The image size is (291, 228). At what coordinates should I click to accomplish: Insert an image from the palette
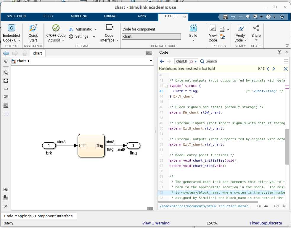[x=6, y=106]
